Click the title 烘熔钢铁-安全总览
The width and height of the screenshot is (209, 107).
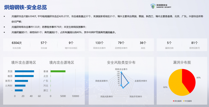[x=25, y=8]
